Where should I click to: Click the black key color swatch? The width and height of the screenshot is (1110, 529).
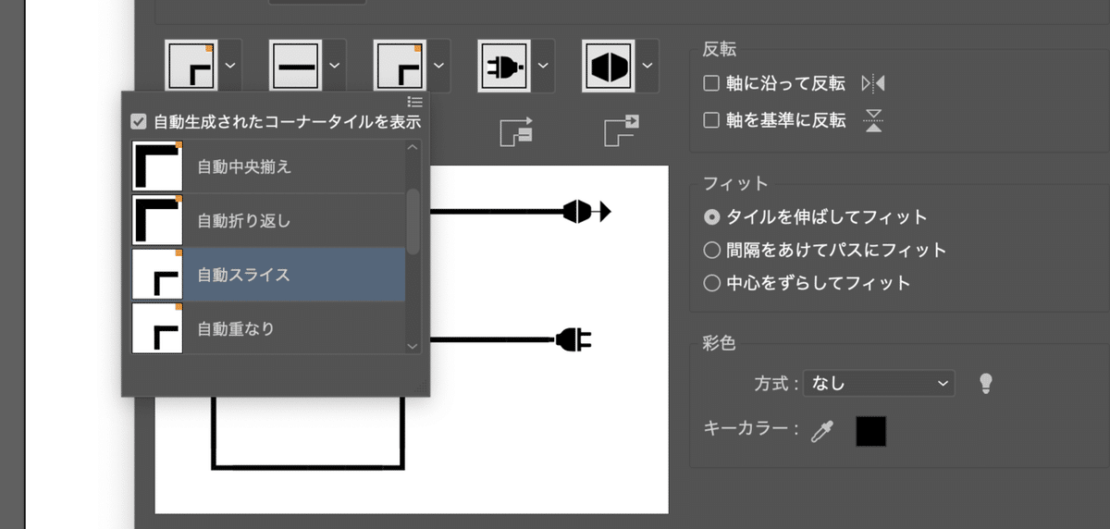870,431
